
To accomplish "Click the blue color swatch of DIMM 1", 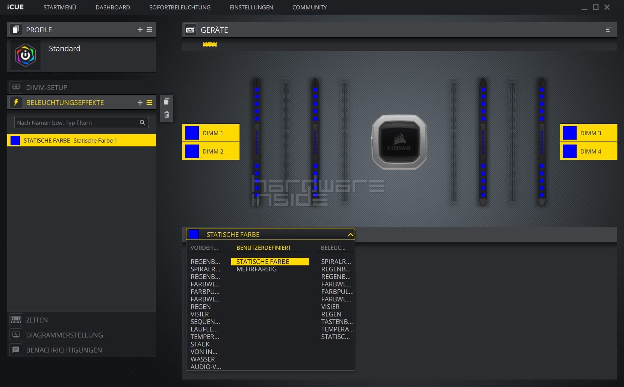I will click(192, 133).
